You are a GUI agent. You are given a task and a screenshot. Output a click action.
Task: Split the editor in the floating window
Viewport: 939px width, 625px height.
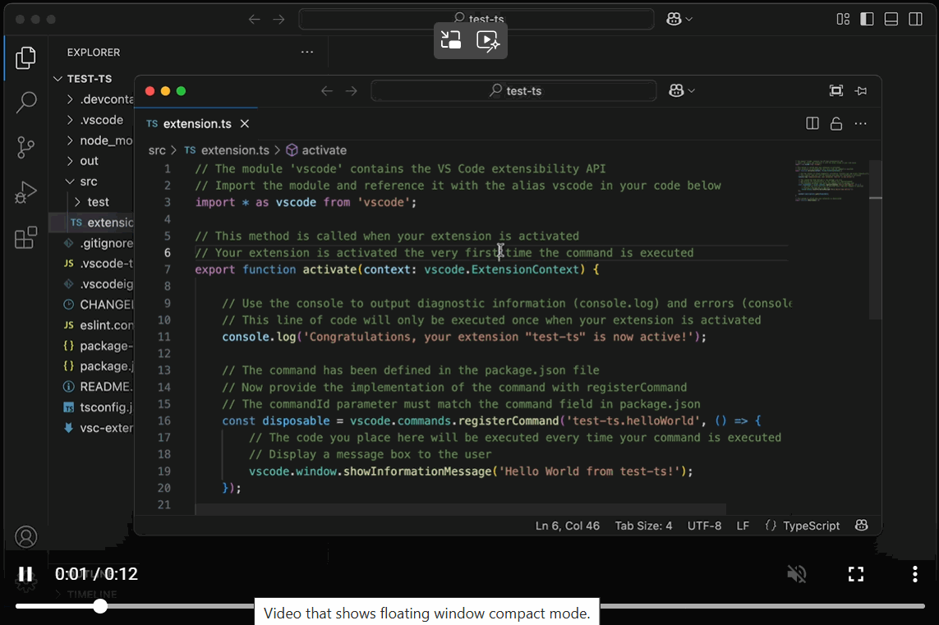point(812,122)
